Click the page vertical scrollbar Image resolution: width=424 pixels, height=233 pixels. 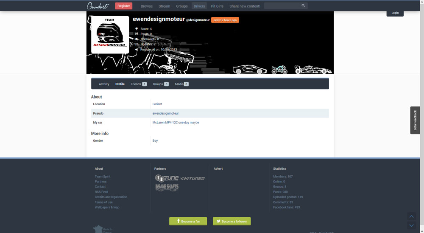tap(422, 116)
